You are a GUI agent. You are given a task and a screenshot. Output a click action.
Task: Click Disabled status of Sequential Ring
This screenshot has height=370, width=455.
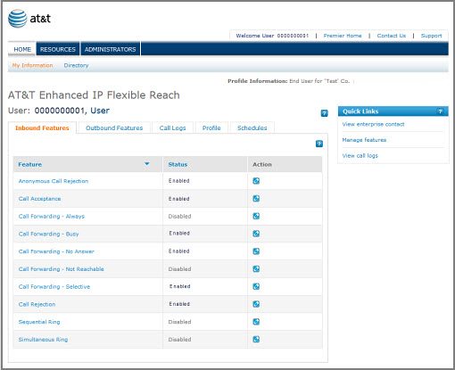point(179,322)
